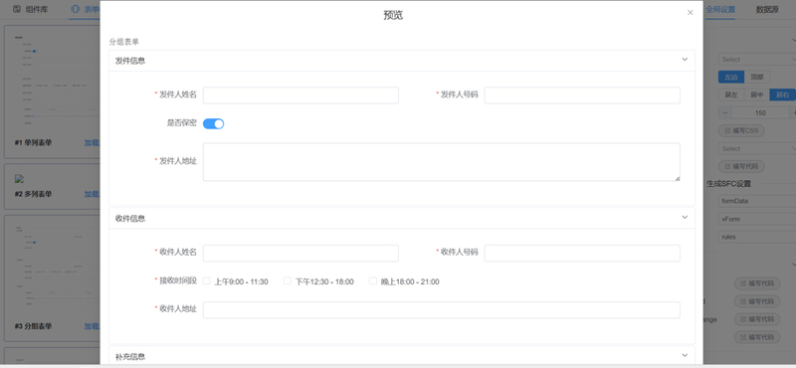The width and height of the screenshot is (796, 368).
Task: Click the 发件信息 section header text
Action: point(130,61)
